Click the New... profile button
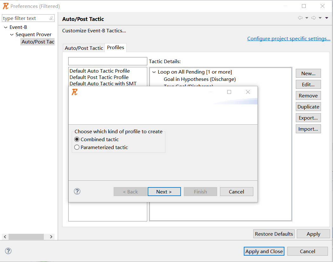Image resolution: width=333 pixels, height=262 pixels. coord(308,73)
